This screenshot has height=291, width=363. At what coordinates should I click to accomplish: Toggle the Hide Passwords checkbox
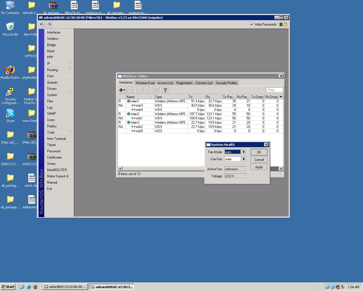click(x=252, y=24)
